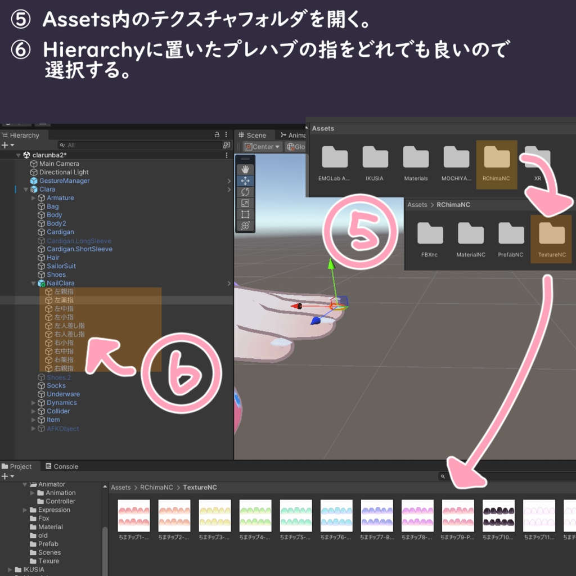Select the Scale tool
Viewport: 576px width, 576px height.
(245, 203)
